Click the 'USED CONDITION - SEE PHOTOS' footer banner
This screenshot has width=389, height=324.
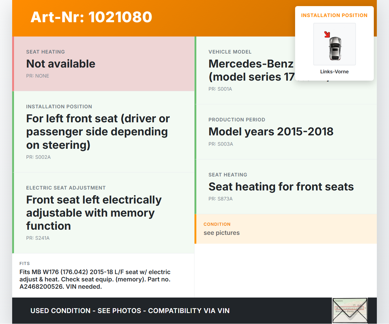[x=130, y=311]
